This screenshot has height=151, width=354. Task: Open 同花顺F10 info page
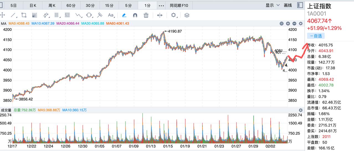(179, 5)
